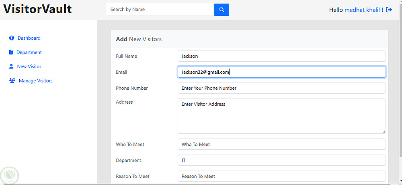Viewport: 402px width, 185px height.
Task: Click the Manage Visitors group icon
Action: tap(12, 81)
